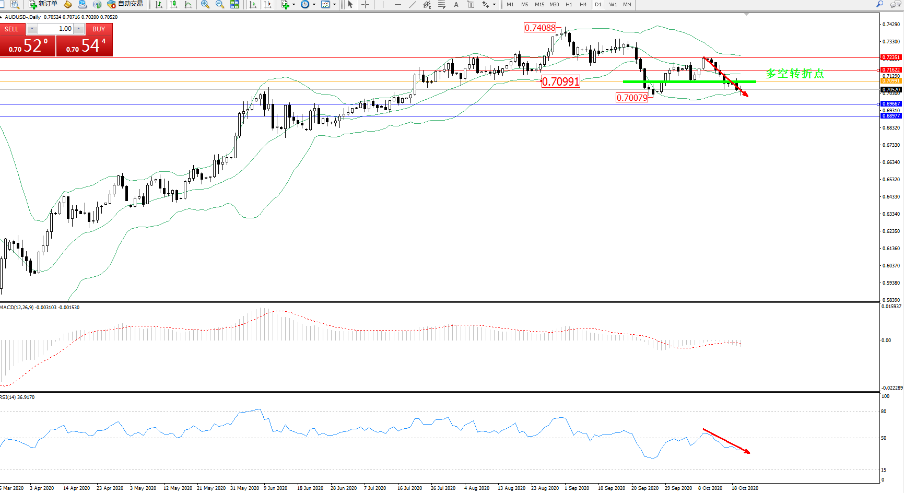This screenshot has width=904, height=493.
Task: Switch to W1 timeframe
Action: (613, 4)
